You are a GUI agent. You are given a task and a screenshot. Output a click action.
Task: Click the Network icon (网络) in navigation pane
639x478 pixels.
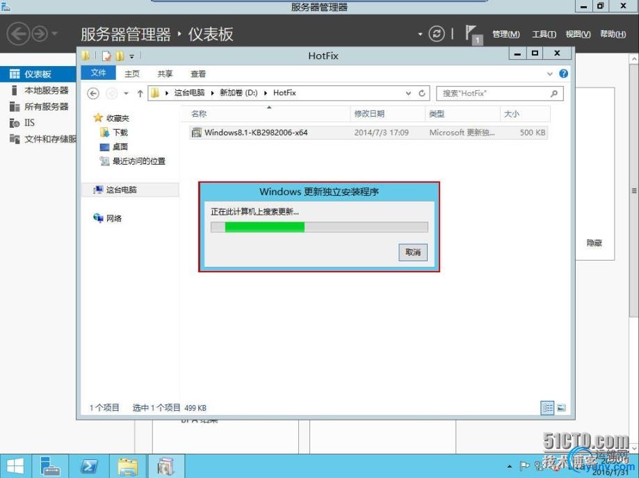pyautogui.click(x=98, y=218)
